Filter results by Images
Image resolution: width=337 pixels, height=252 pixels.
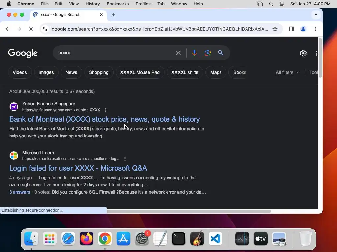[x=46, y=72]
